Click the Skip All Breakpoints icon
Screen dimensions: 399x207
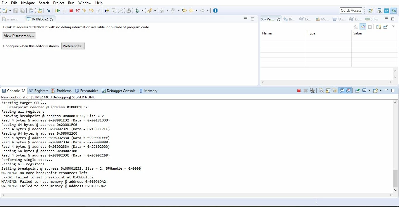(49, 11)
